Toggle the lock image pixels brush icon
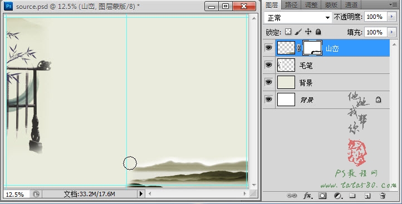This screenshot has height=204, width=402. pyautogui.click(x=298, y=32)
